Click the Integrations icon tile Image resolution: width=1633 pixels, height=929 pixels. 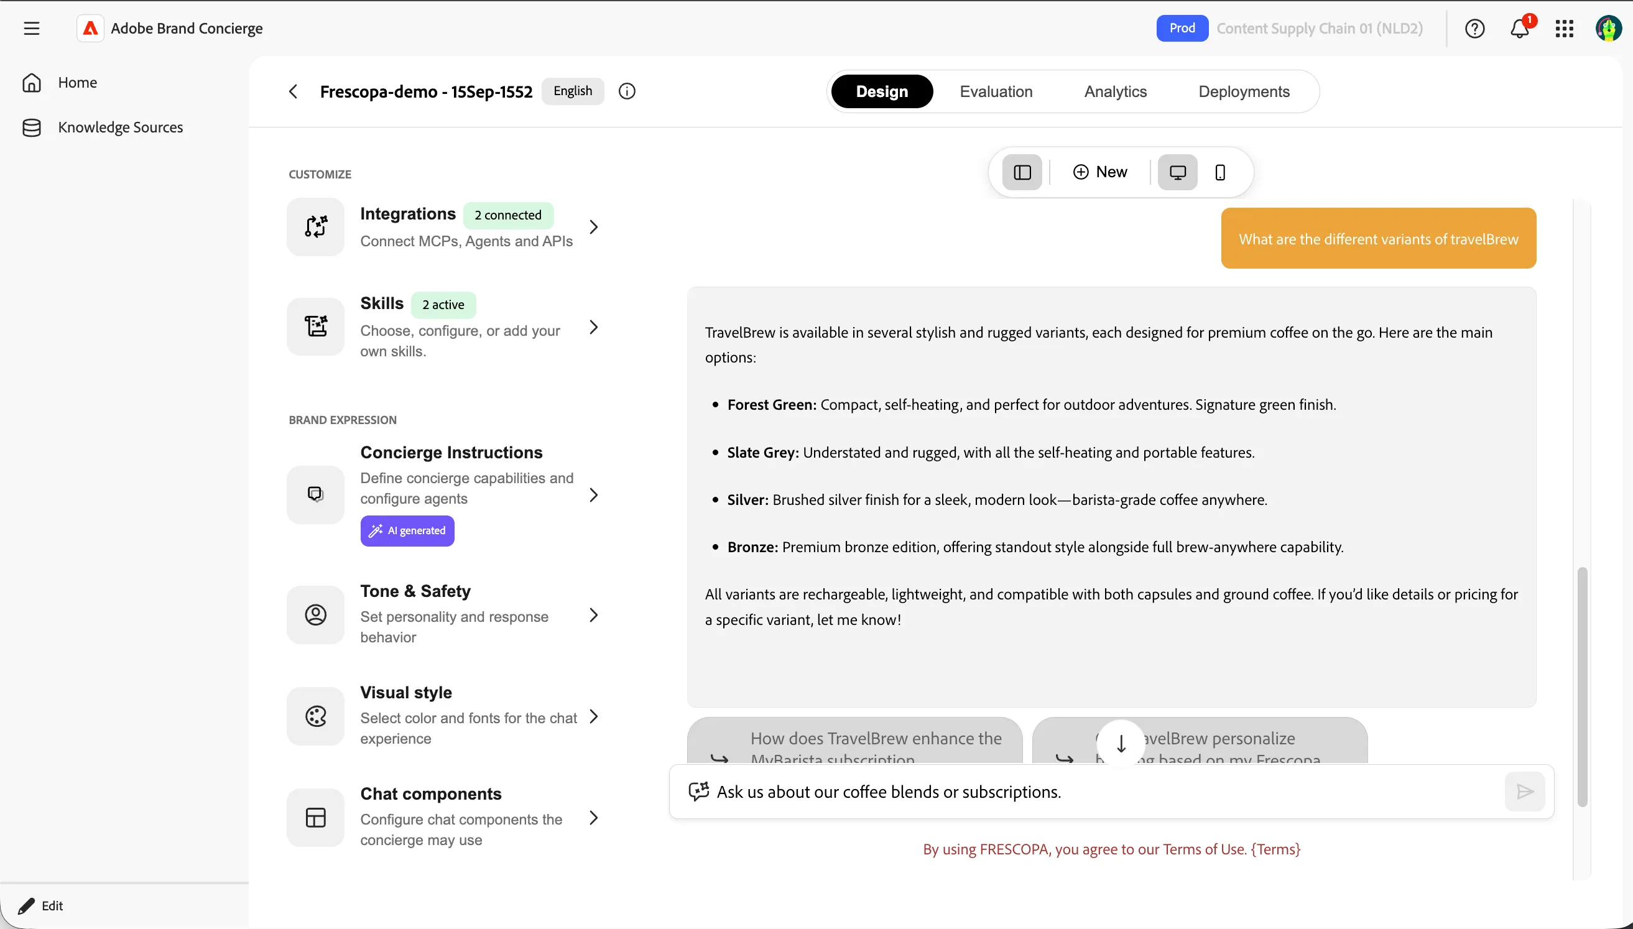click(x=315, y=226)
